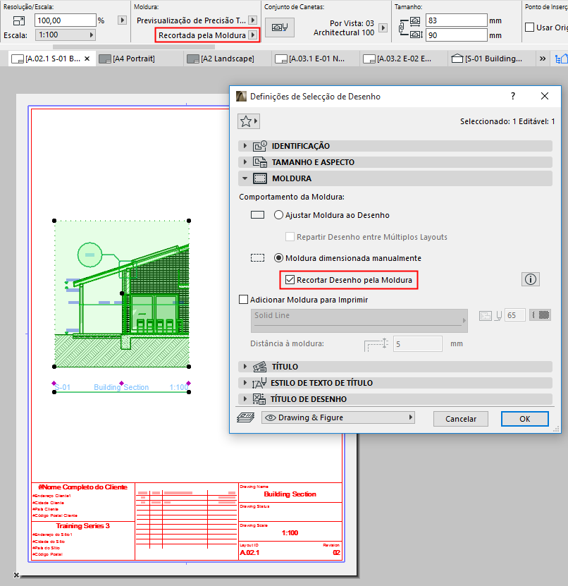Click the width 83 mm field
Screen dimensions: 568x586
457,20
